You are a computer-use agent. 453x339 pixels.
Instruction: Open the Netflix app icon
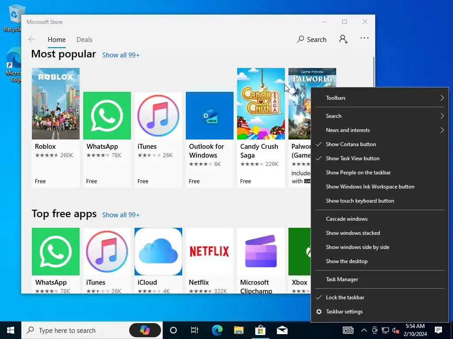click(x=209, y=251)
